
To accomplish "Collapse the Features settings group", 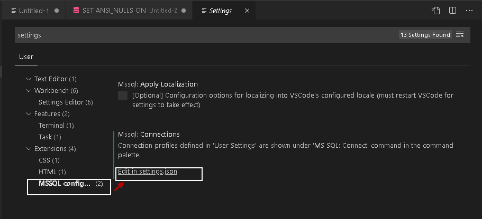I will pyautogui.click(x=29, y=113).
